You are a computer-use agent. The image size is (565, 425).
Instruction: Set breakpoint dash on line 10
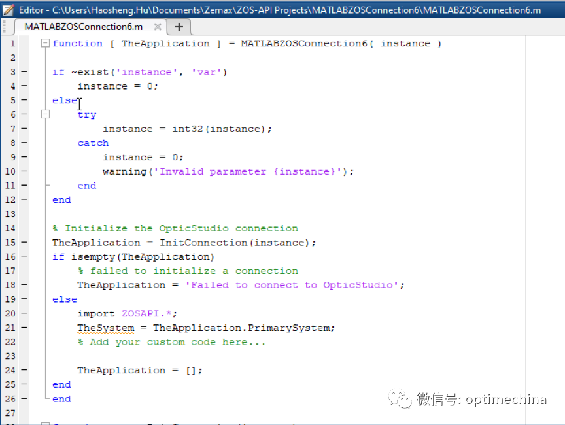pos(24,171)
